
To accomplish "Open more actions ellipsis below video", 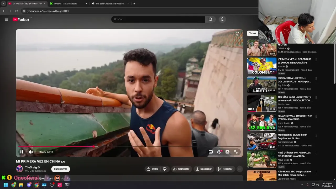I will [240, 169].
